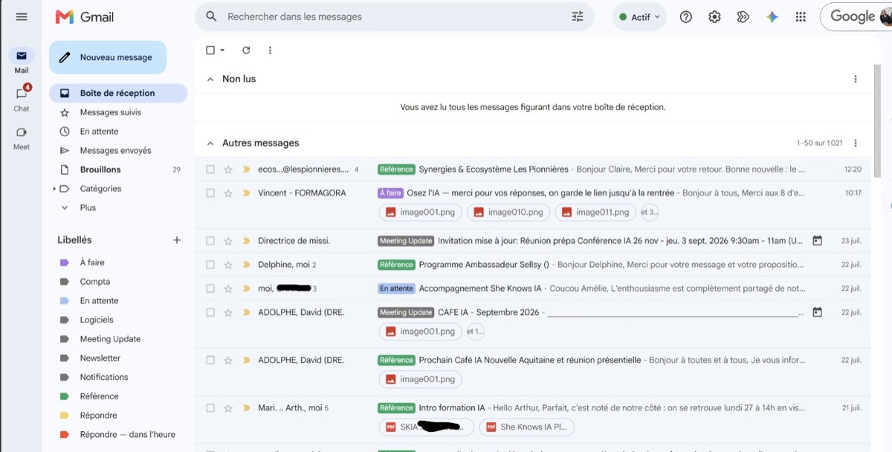Compose with Nouveau message button
Viewport: 892px width, 452px height.
108,57
